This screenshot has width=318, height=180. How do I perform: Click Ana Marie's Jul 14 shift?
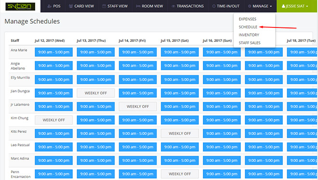tap(138, 52)
